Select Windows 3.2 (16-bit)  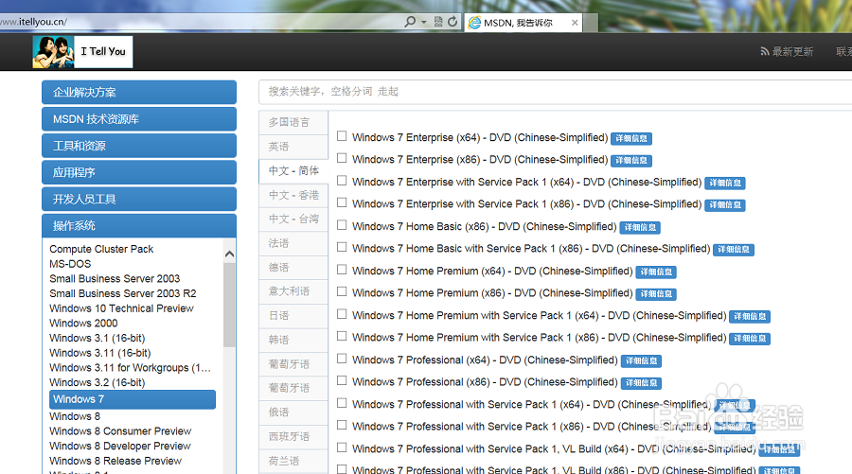[x=98, y=382]
